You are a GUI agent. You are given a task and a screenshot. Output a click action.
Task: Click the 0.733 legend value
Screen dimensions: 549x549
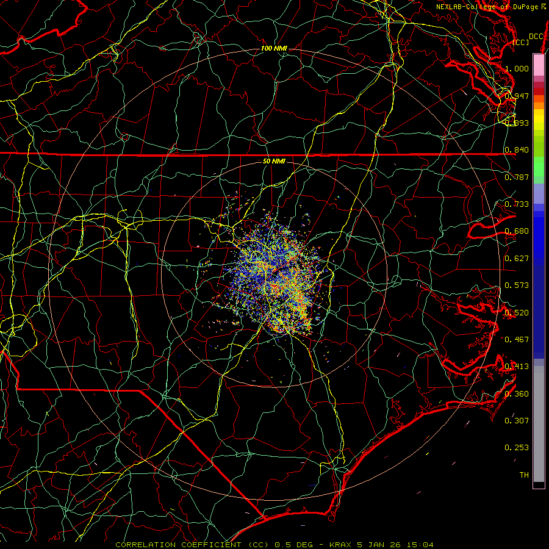[517, 204]
